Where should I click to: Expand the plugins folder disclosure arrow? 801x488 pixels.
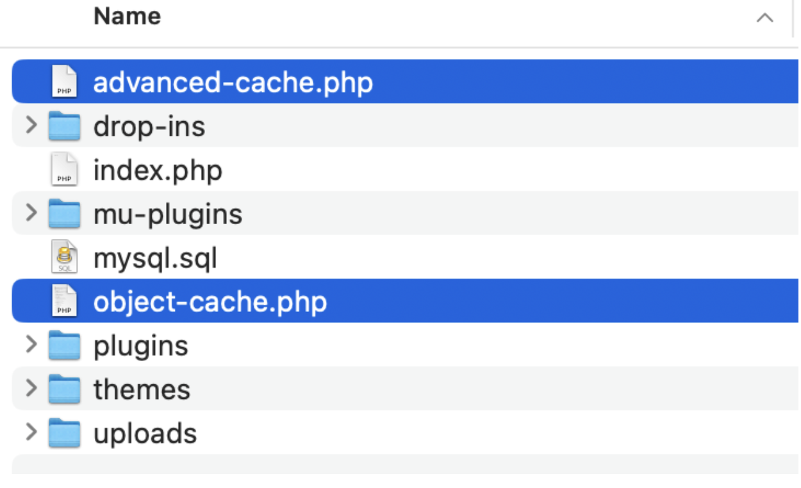pos(31,344)
